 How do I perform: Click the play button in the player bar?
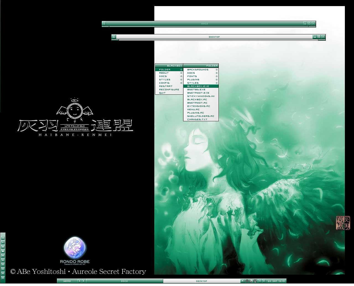(3, 242)
